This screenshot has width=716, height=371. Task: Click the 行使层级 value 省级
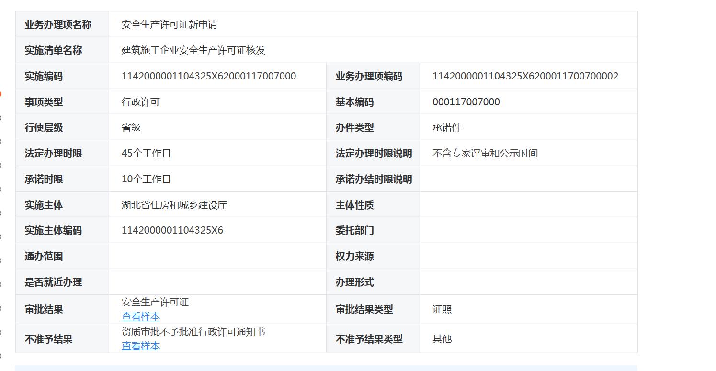tap(131, 127)
